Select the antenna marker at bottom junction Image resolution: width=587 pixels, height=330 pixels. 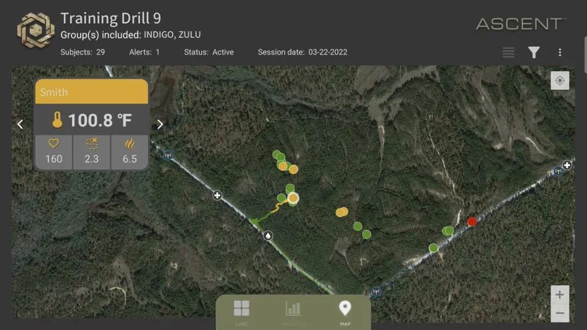pos(376,291)
